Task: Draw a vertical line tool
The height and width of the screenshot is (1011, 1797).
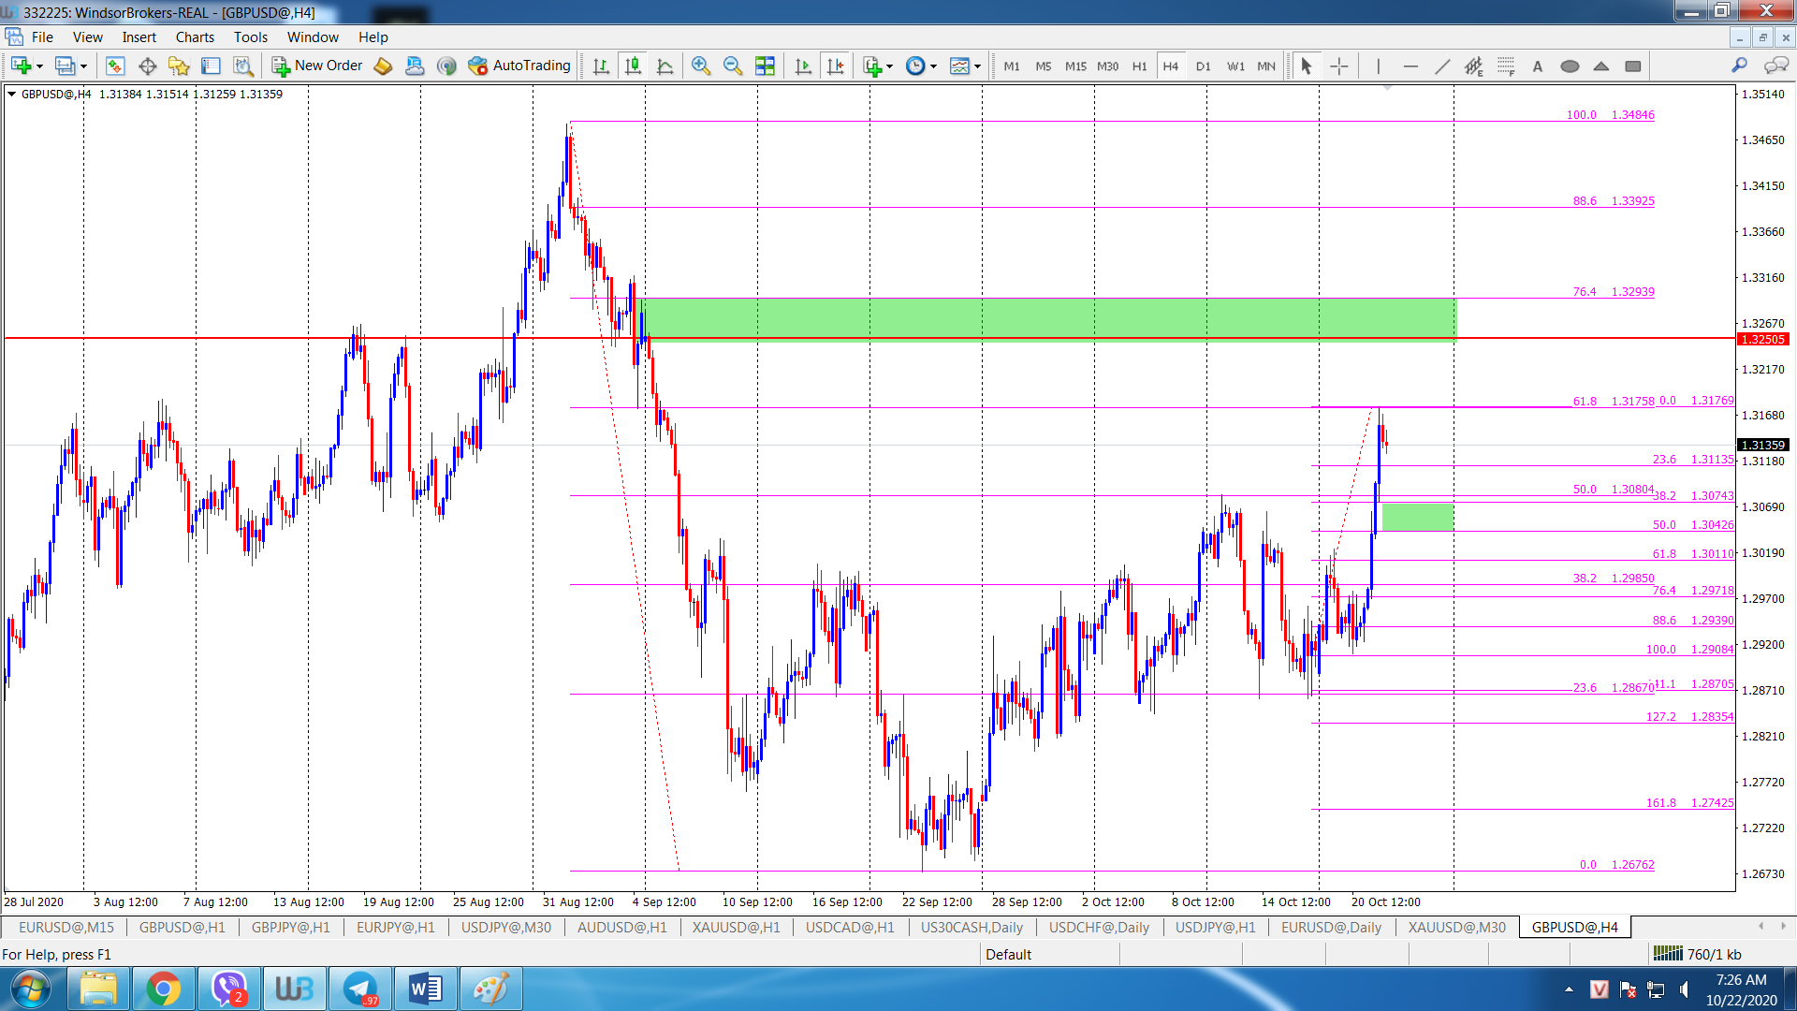Action: click(x=1378, y=66)
